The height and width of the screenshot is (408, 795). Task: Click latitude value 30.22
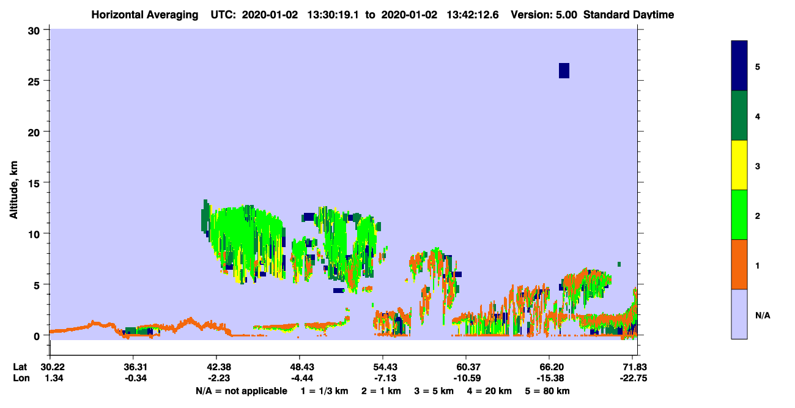click(x=53, y=367)
